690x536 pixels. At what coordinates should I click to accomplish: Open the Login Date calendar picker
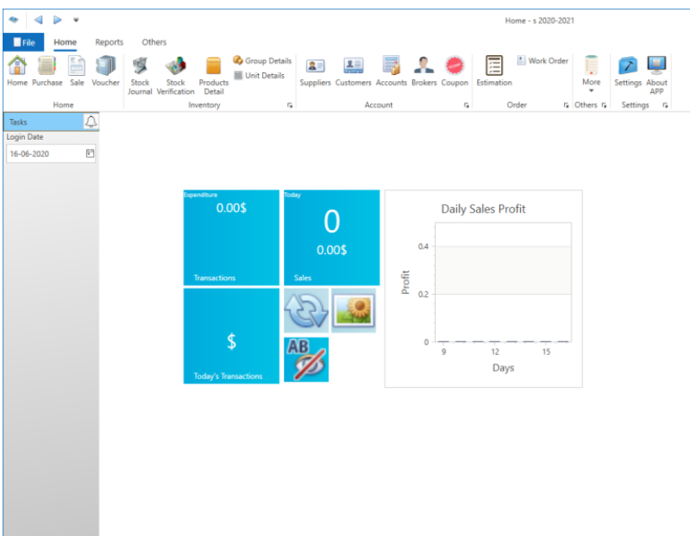pos(90,153)
